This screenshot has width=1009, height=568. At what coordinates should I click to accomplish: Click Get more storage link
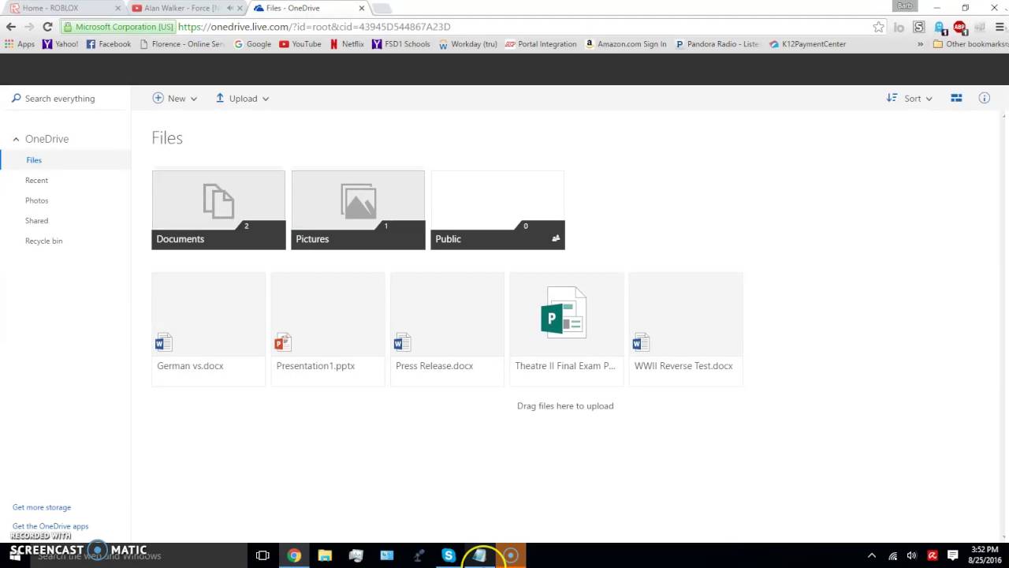click(42, 507)
